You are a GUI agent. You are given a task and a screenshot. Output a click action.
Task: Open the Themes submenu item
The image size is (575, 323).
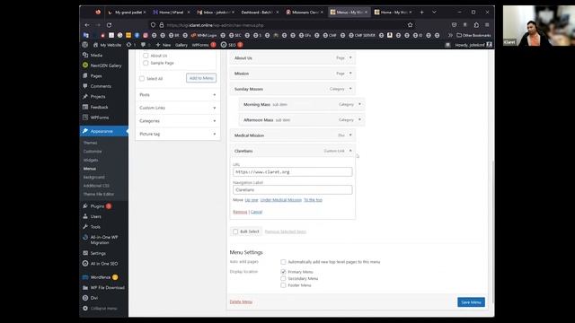90,143
